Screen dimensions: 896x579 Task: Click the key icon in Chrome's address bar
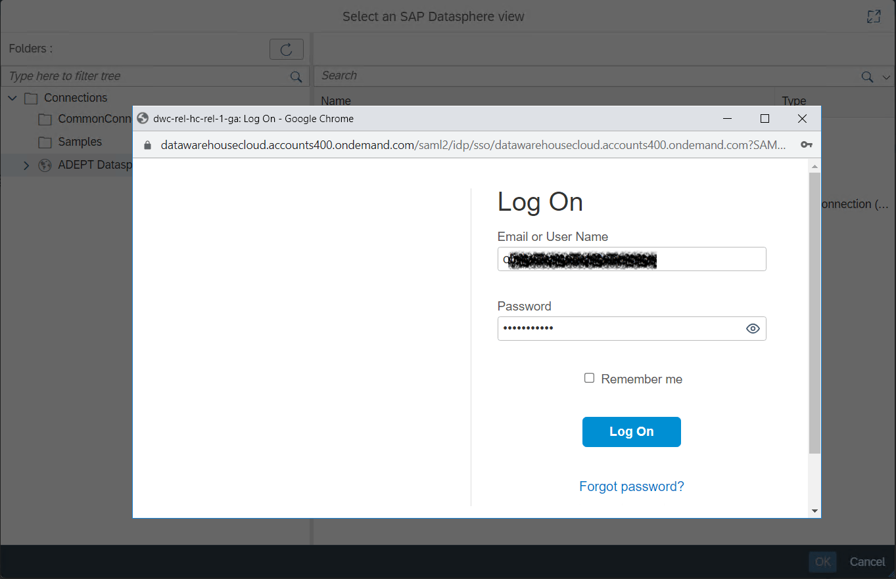click(807, 144)
